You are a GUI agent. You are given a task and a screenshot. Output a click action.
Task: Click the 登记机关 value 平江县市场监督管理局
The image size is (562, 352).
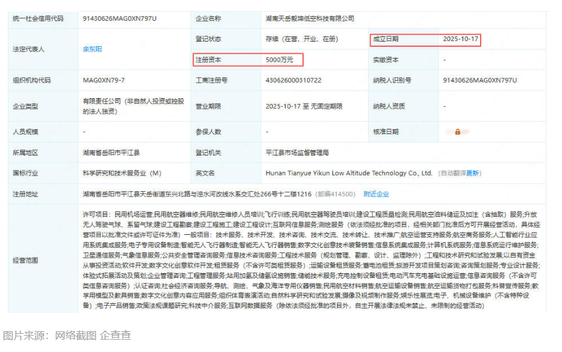[x=297, y=152]
